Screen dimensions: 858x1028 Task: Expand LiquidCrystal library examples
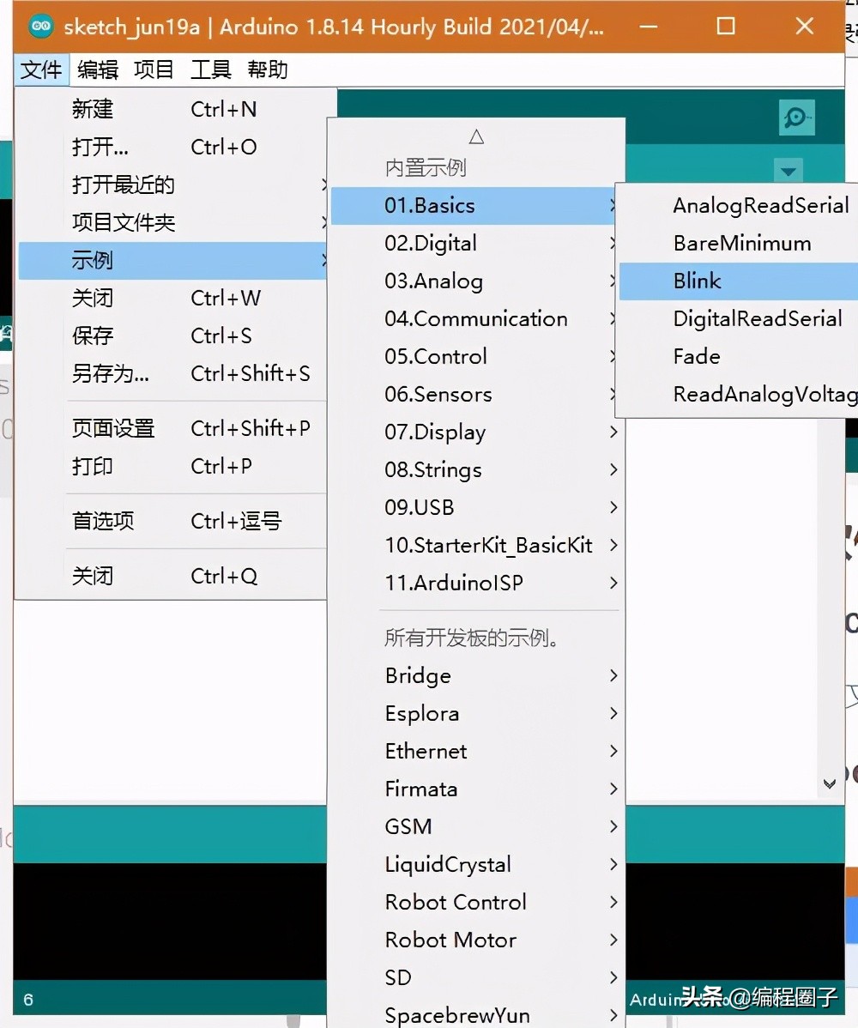point(476,865)
